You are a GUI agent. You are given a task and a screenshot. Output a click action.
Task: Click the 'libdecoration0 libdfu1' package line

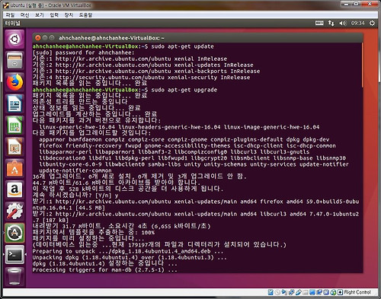192,158
